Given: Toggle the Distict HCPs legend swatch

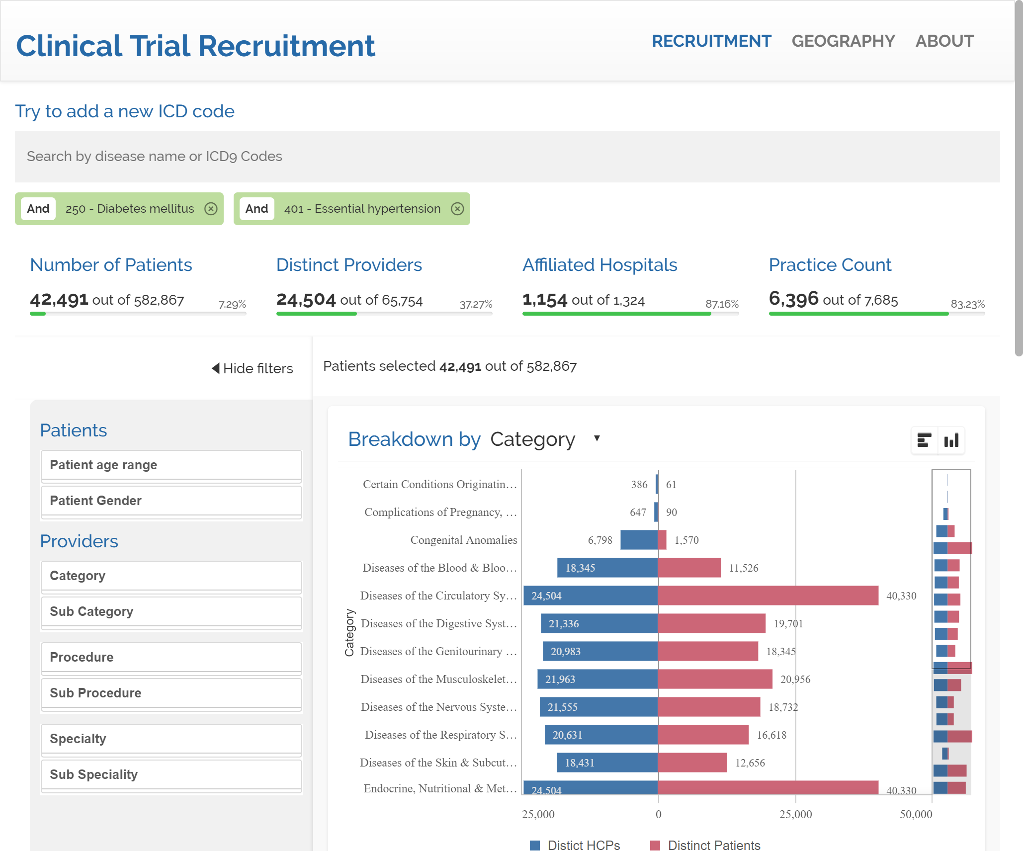Looking at the screenshot, I should 535,845.
